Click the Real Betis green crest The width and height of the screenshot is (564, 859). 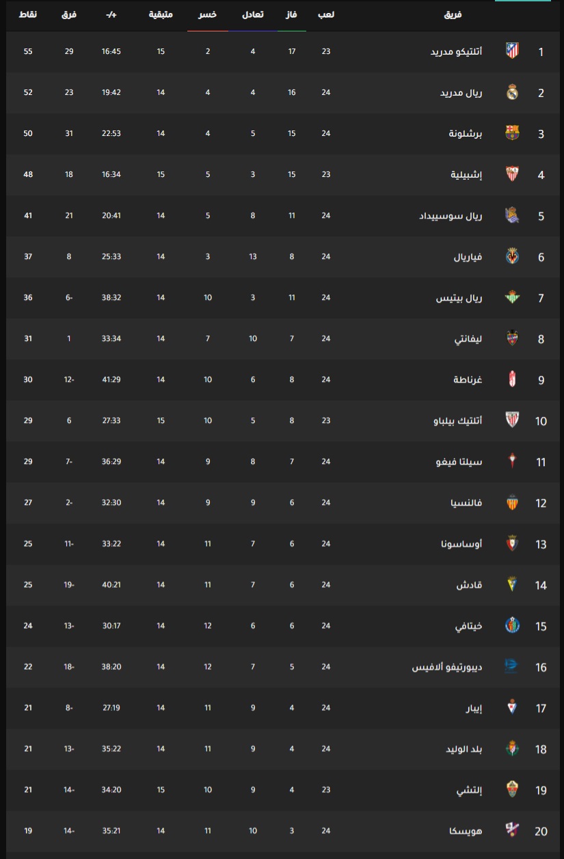512,297
